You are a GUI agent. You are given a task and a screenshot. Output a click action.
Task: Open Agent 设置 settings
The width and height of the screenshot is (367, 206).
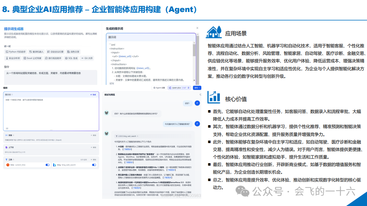pos(159,88)
